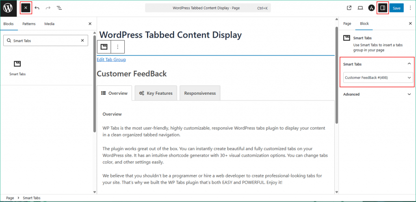Toggle the Settings sidebar panel
The image size is (416, 202).
click(x=382, y=8)
